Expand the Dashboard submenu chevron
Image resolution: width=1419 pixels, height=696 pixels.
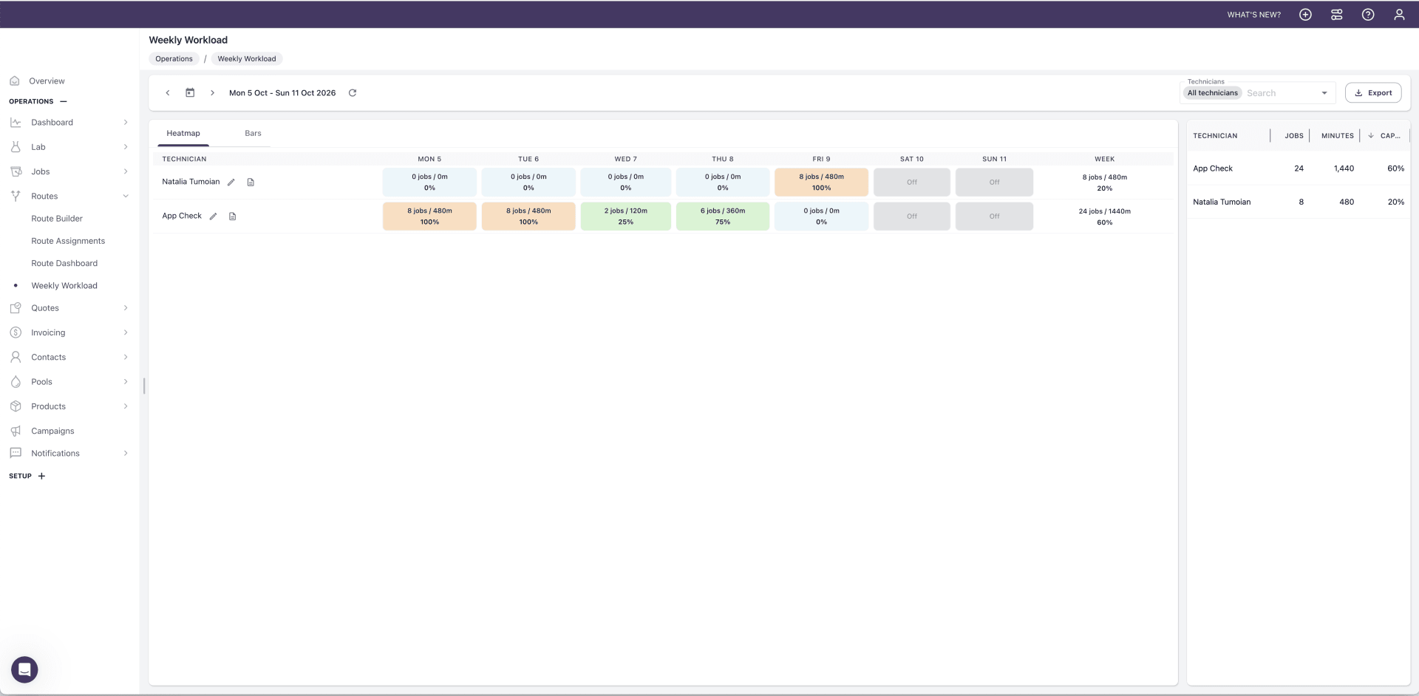coord(126,123)
